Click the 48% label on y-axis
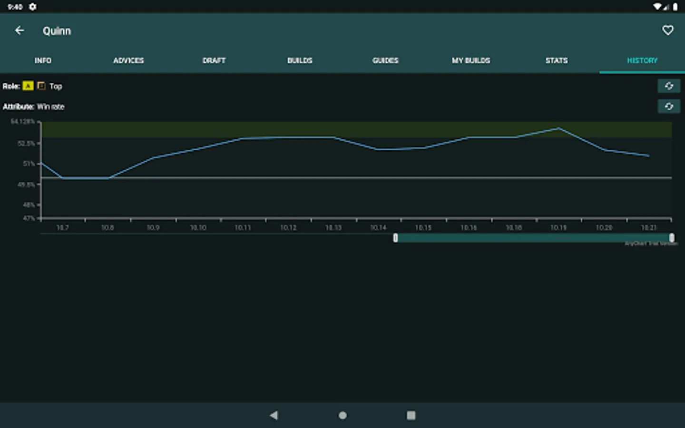The image size is (685, 428). click(29, 204)
